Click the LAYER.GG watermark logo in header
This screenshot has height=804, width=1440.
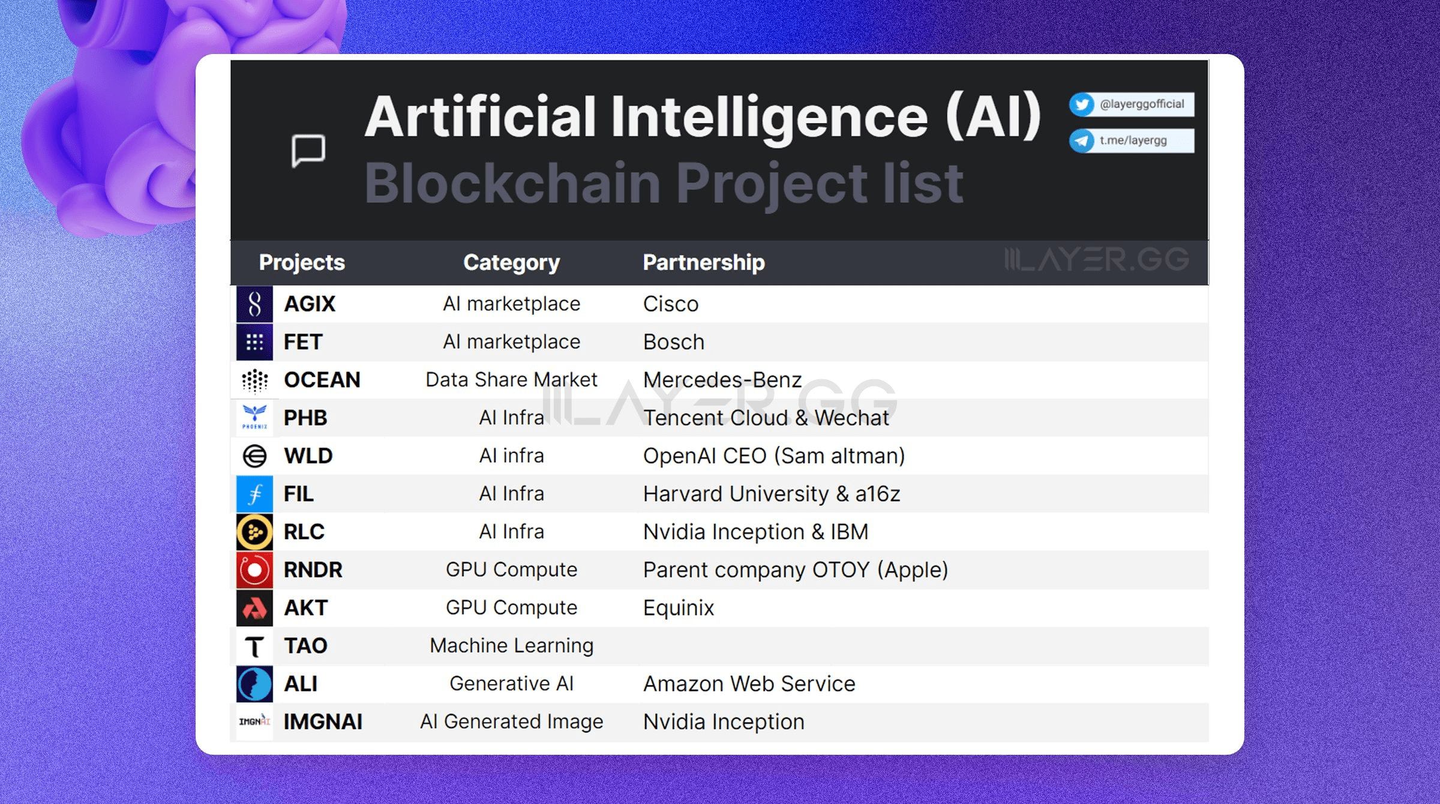coord(1097,260)
